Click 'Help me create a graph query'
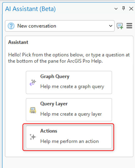This screenshot has height=168, width=135. (72, 87)
